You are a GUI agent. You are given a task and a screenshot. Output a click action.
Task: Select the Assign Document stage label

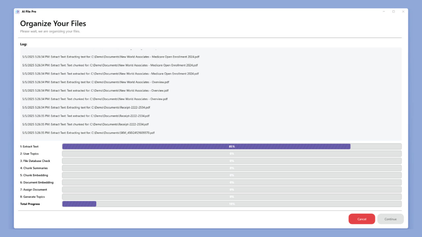pos(34,189)
